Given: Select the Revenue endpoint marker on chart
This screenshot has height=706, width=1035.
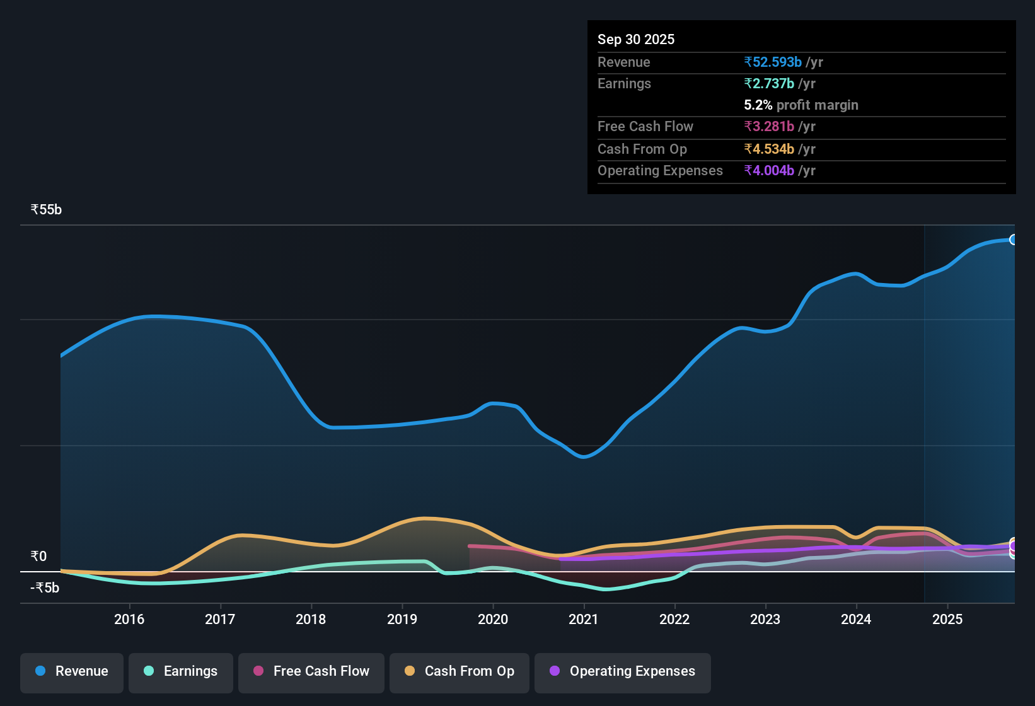Looking at the screenshot, I should pyautogui.click(x=1013, y=240).
